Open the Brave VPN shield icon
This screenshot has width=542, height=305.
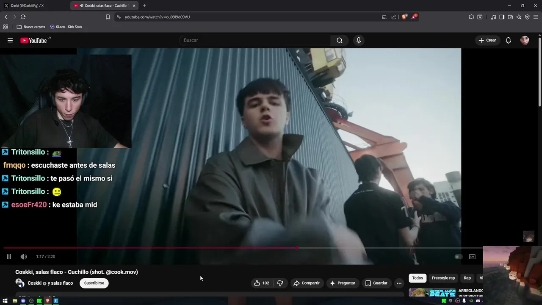click(527, 17)
